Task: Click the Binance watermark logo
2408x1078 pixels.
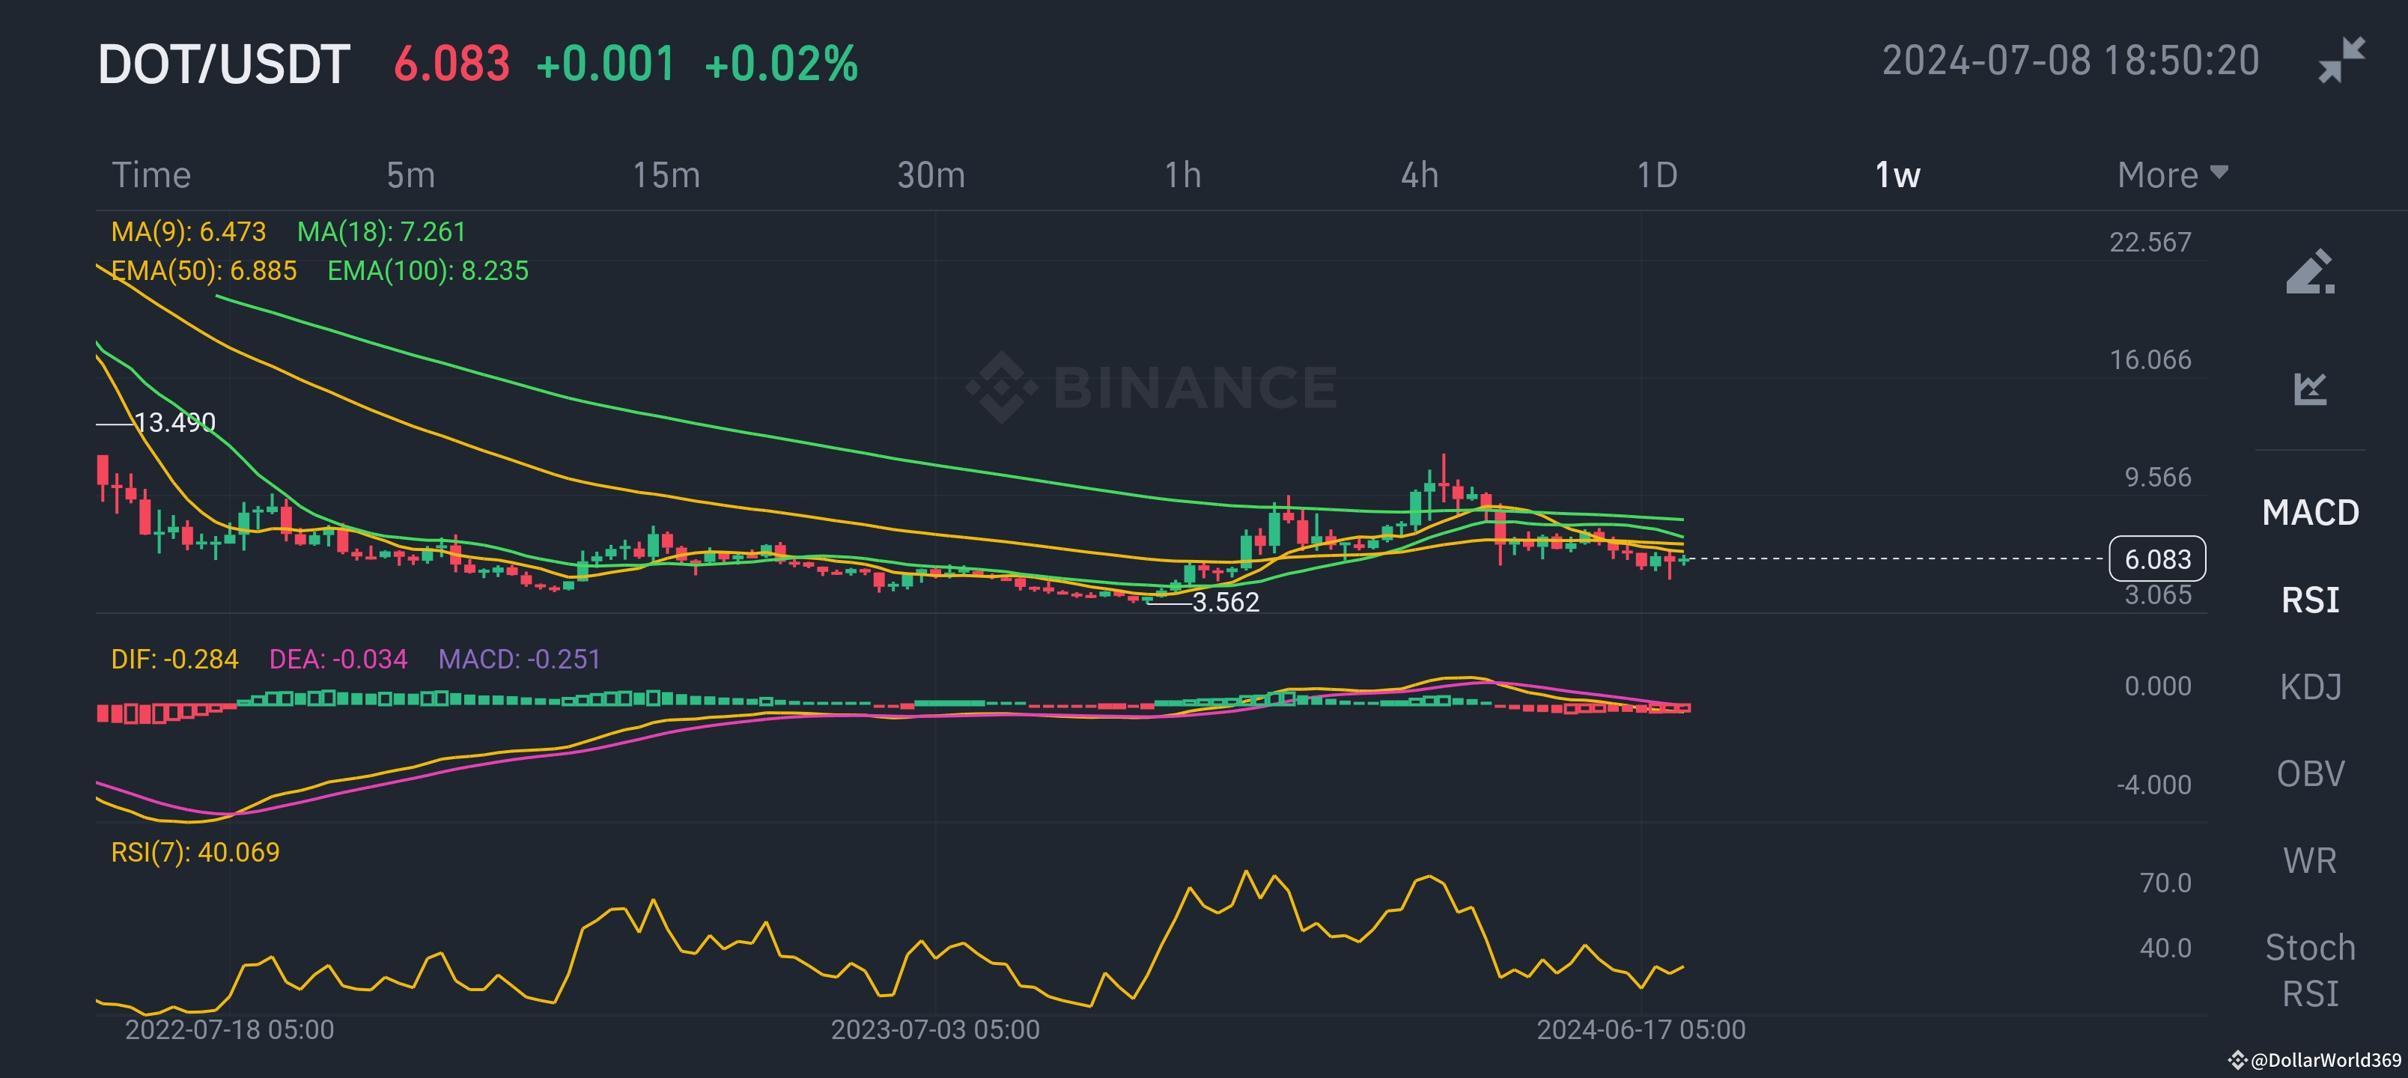Action: coord(1152,387)
